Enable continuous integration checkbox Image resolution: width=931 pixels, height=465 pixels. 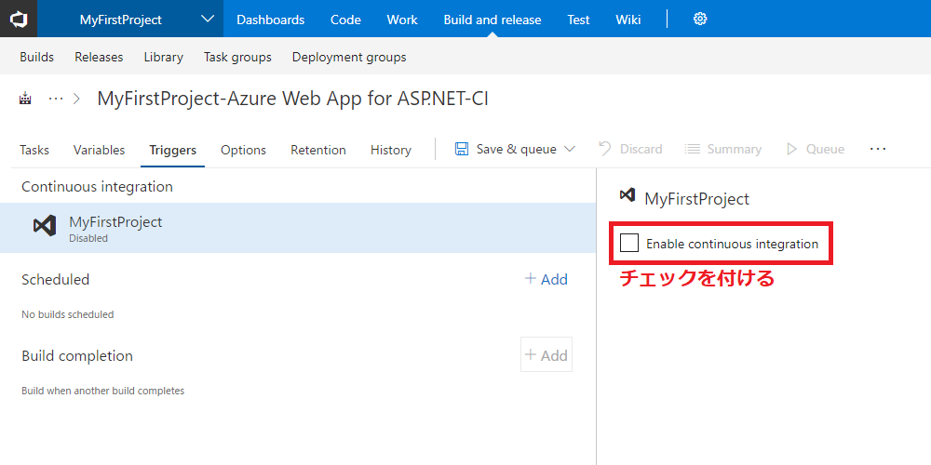click(628, 243)
